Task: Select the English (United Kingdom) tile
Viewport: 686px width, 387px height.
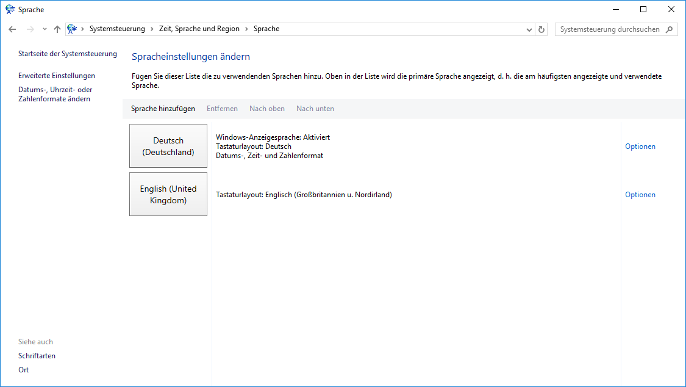Action: pyautogui.click(x=168, y=194)
